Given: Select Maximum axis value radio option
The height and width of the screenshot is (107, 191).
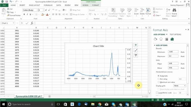Looking at the screenshot, I should coord(158,82).
